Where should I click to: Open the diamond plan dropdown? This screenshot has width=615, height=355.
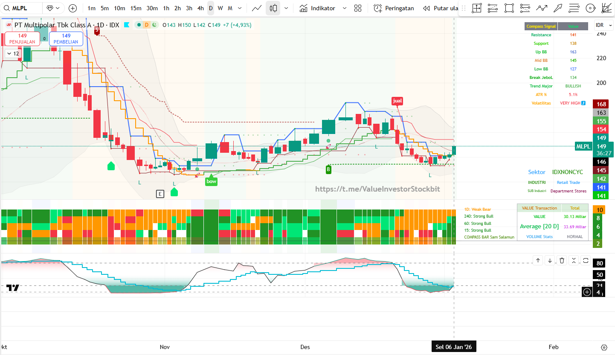[x=54, y=8]
